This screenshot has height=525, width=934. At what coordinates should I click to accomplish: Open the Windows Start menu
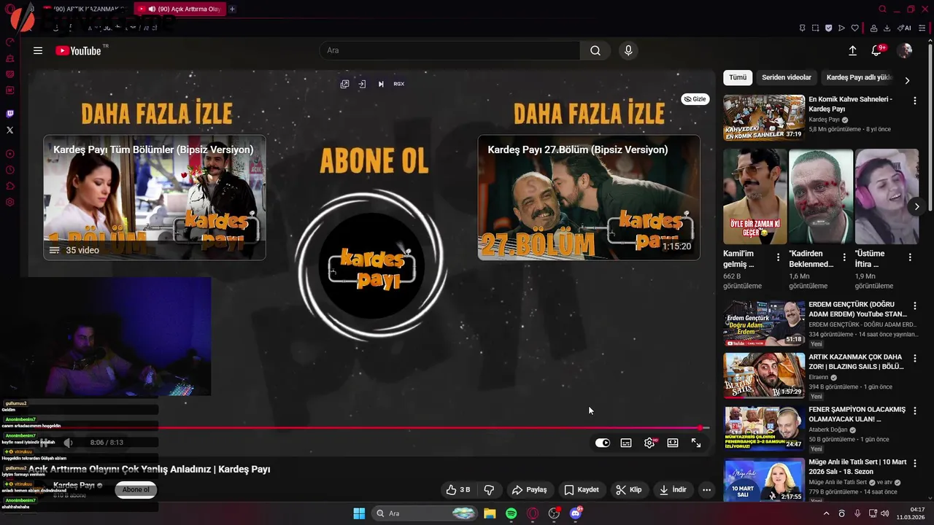point(359,513)
